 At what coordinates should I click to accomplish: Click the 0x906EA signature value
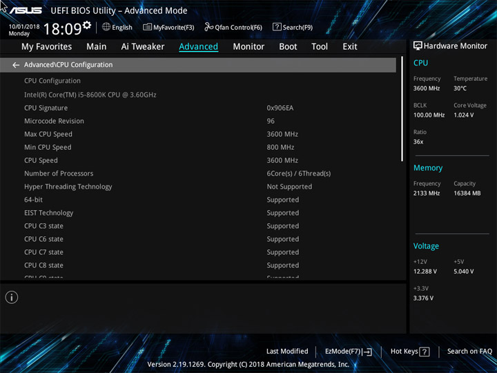point(280,108)
